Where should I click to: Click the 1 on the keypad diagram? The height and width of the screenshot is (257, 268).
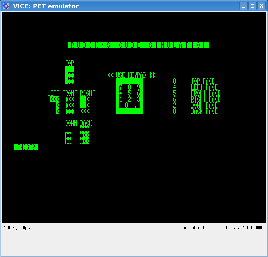tap(121, 99)
